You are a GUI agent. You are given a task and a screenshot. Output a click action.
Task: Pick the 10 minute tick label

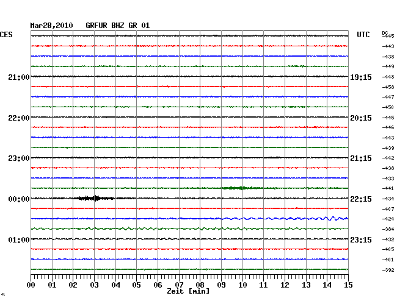[x=242, y=285]
